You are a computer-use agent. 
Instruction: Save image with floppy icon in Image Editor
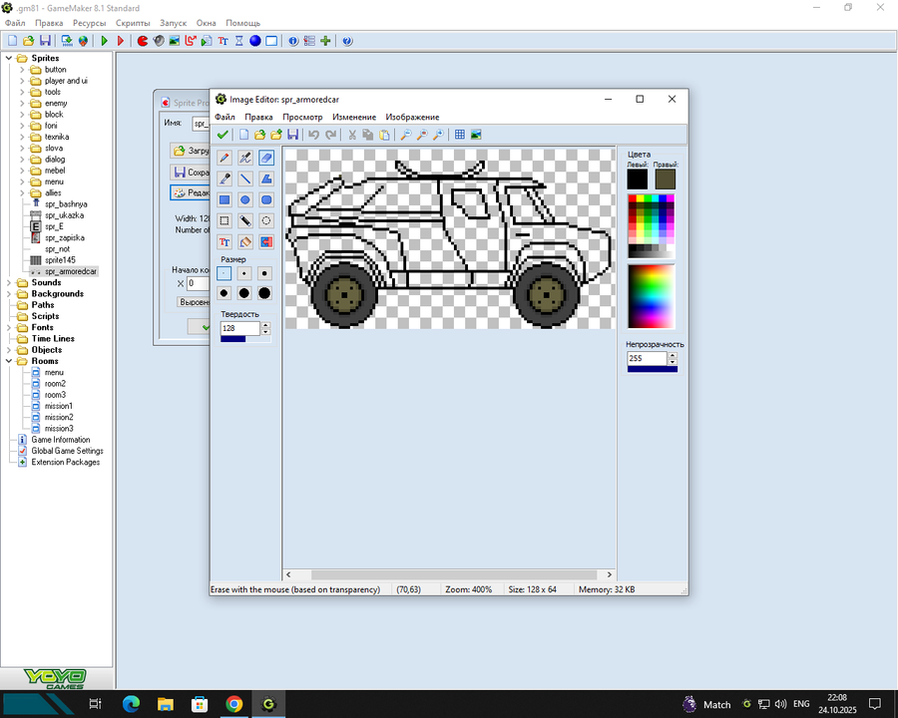point(292,135)
